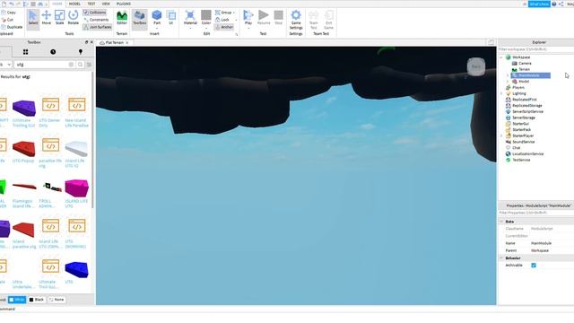This screenshot has width=574, height=323.
Task: Open the Material picker
Action: tap(190, 18)
